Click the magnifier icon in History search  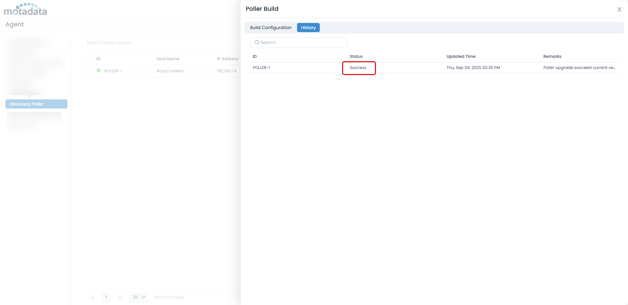click(x=257, y=43)
